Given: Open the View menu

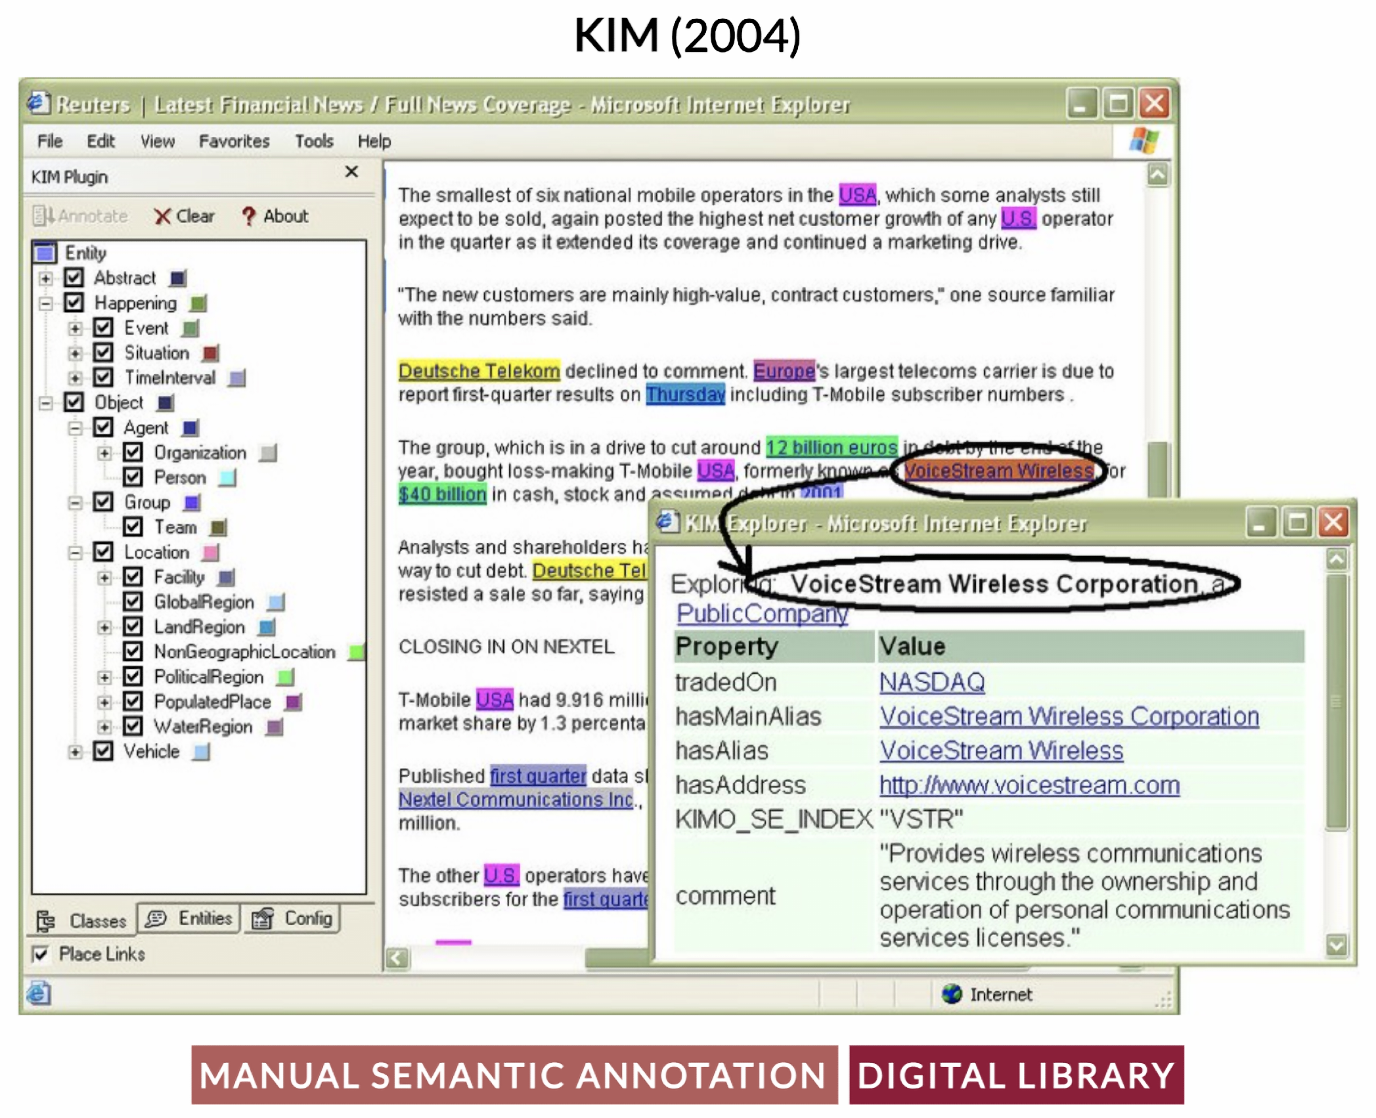Looking at the screenshot, I should coord(158,141).
